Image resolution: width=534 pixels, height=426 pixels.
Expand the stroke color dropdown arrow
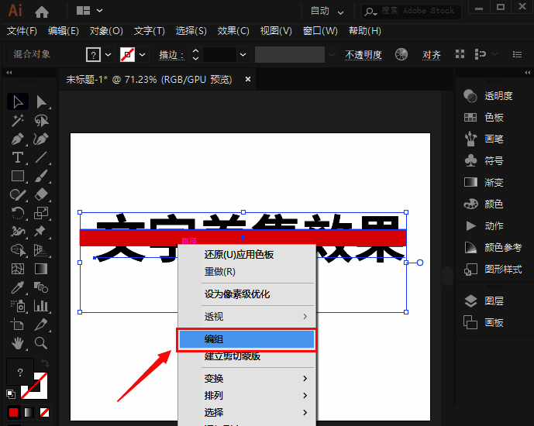point(143,54)
